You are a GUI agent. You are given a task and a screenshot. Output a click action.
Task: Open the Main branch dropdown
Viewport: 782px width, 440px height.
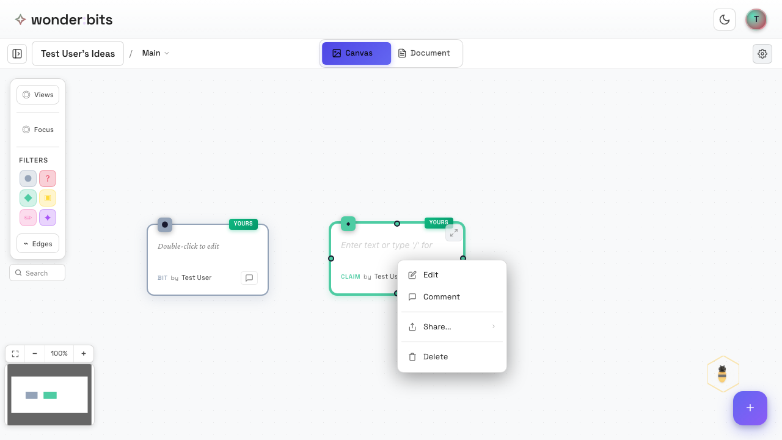point(155,53)
